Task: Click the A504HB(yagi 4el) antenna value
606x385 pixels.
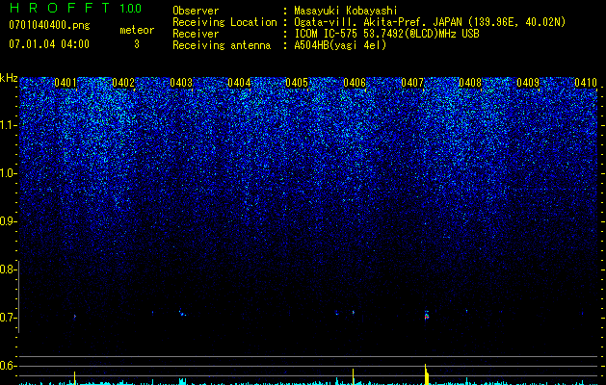Action: [340, 45]
